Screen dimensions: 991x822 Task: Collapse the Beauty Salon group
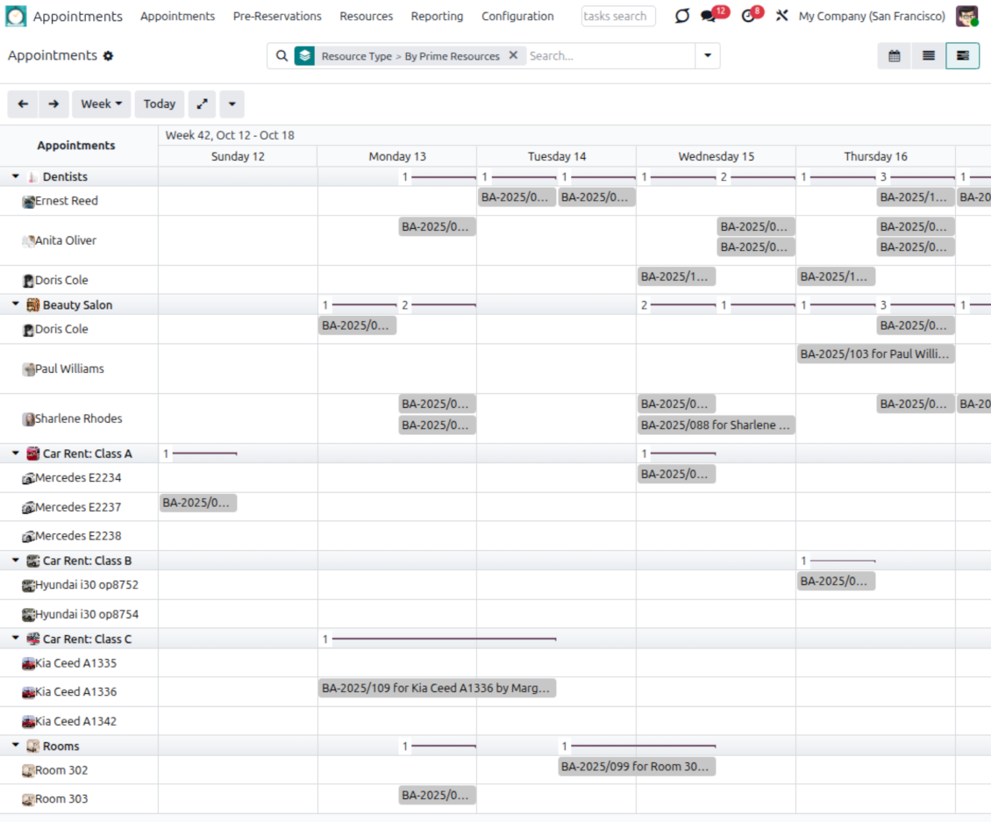16,305
